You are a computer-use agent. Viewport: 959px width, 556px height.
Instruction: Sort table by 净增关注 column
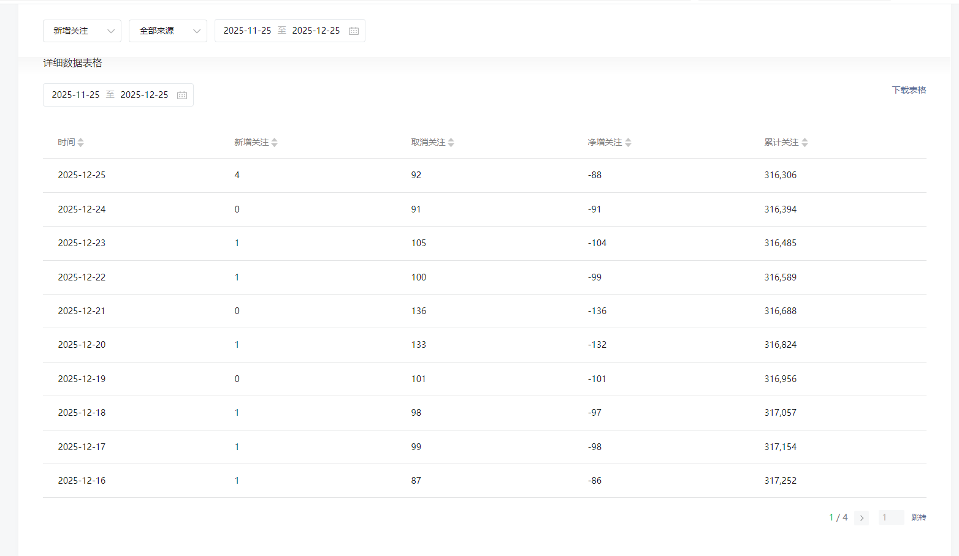point(628,143)
